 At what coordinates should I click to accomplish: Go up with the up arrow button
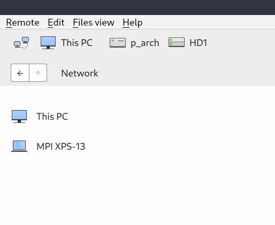(38, 73)
